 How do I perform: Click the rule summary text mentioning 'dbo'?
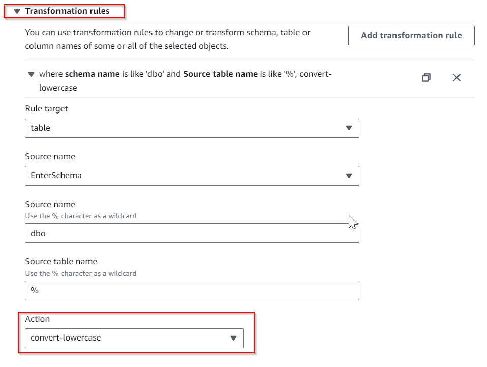[185, 74]
